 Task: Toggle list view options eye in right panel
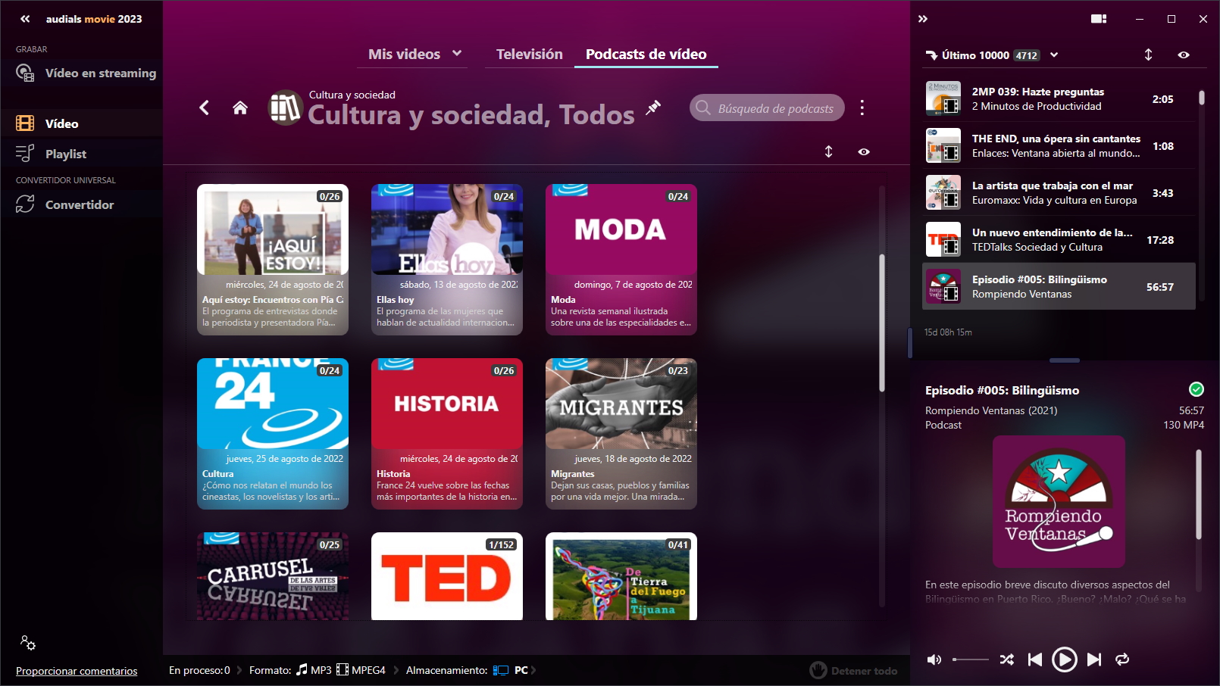point(1184,55)
